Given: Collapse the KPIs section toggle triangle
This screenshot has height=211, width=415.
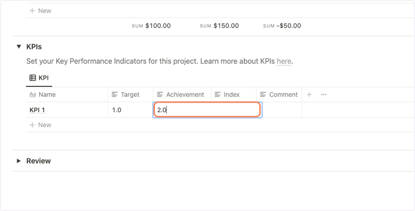Looking at the screenshot, I should coord(19,47).
